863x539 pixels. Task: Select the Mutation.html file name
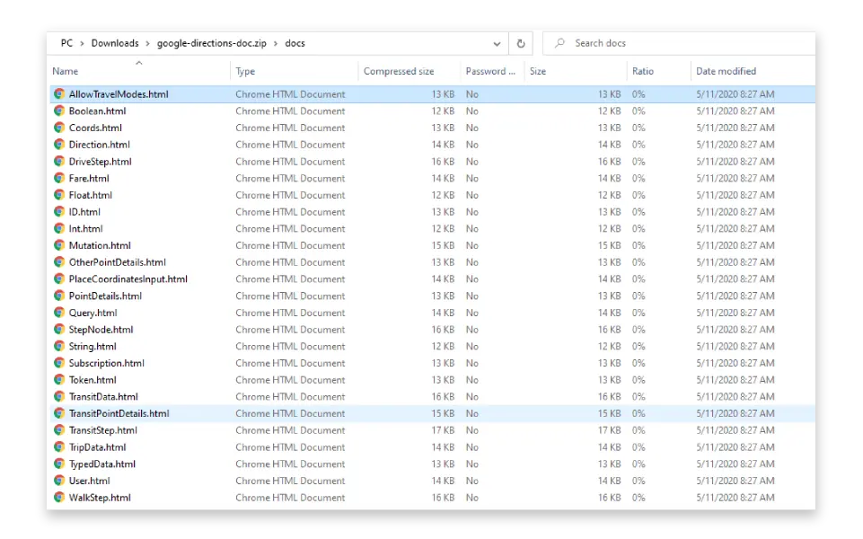click(100, 245)
